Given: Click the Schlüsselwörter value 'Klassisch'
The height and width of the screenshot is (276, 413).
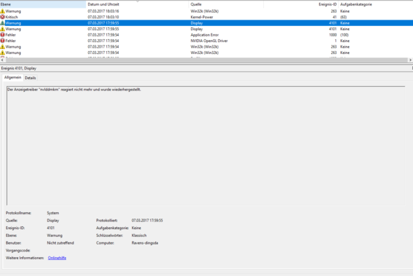Looking at the screenshot, I should click(x=139, y=235).
